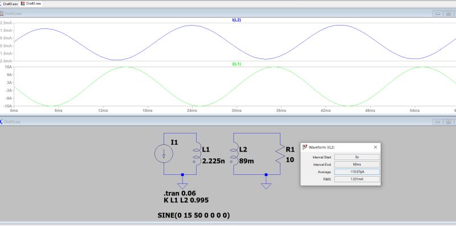Image resolution: width=456 pixels, height=226 pixels.
Task: Minimize the Draft3.raw waveform window
Action: (438, 14)
